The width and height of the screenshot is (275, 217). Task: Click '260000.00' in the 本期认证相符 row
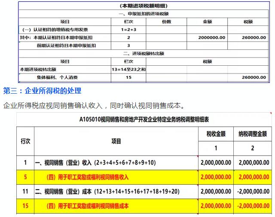[x=254, y=37]
